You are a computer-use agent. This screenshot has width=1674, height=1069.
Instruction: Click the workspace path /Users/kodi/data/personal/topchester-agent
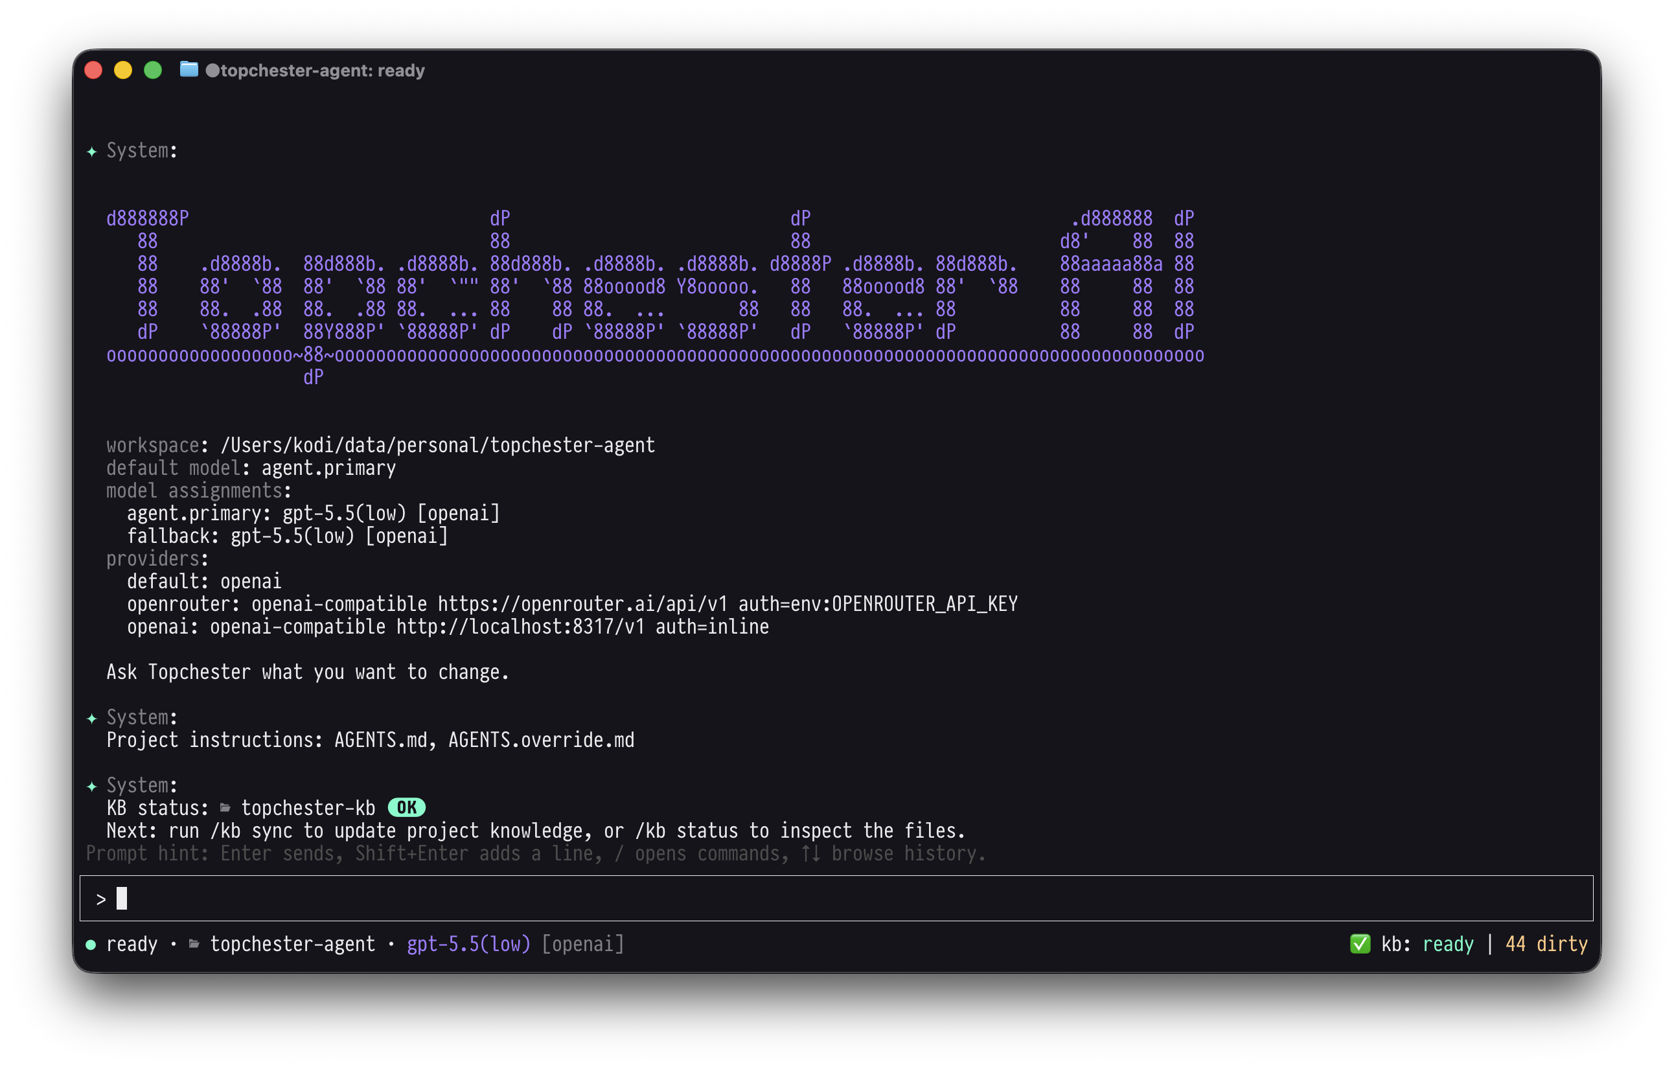pyautogui.click(x=438, y=446)
